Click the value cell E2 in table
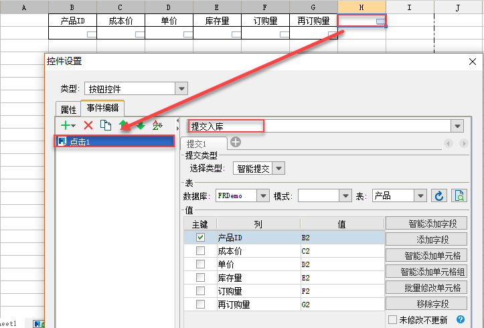 pos(342,278)
